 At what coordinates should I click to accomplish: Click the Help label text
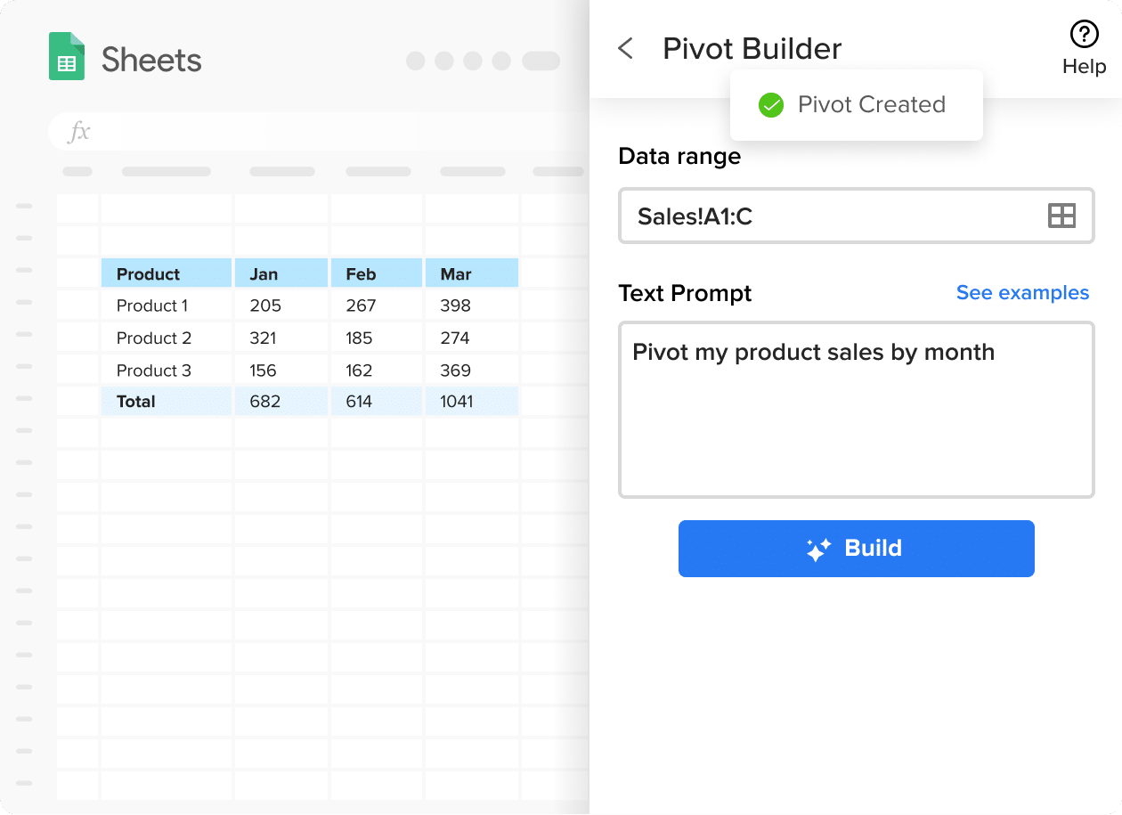(x=1084, y=66)
